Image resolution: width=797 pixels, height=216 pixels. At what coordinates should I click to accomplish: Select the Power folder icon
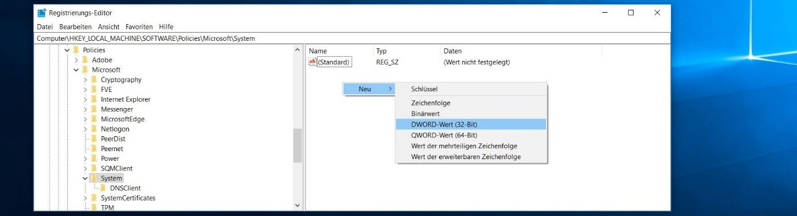[94, 159]
